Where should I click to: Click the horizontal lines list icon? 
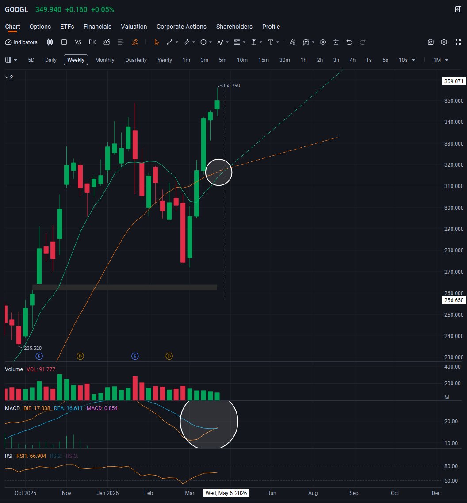121,42
